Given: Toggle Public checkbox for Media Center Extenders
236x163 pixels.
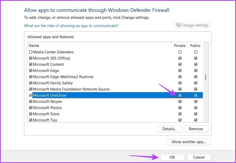Looking at the screenshot, I should [x=196, y=52].
